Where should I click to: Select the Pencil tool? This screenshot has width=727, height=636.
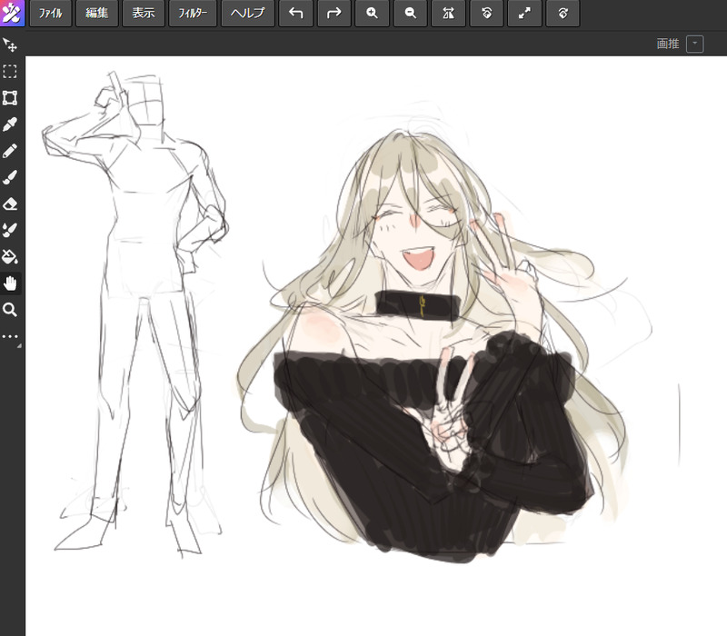tap(10, 151)
